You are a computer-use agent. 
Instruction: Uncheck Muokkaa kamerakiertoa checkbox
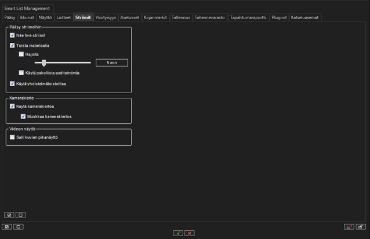coord(23,116)
